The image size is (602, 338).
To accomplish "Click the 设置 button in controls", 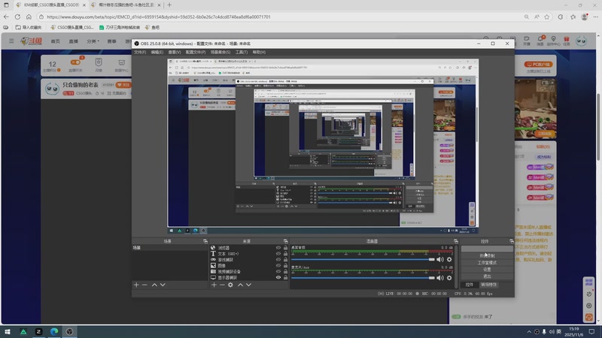I will (487, 270).
